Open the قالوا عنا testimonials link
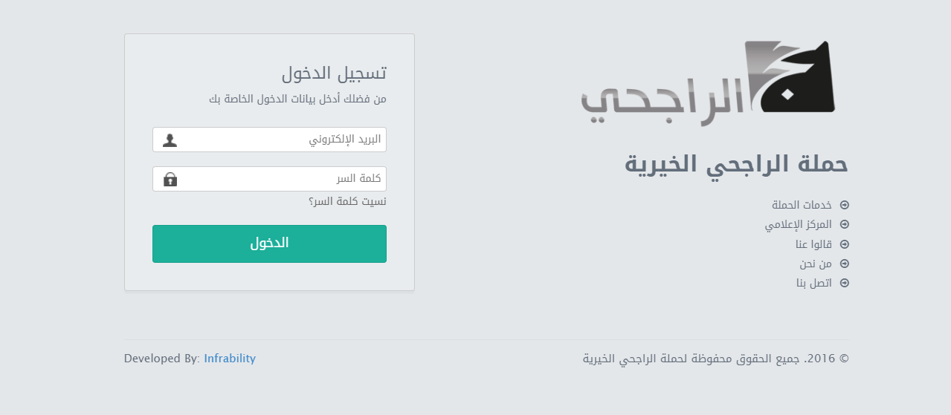This screenshot has width=951, height=415. click(x=813, y=244)
